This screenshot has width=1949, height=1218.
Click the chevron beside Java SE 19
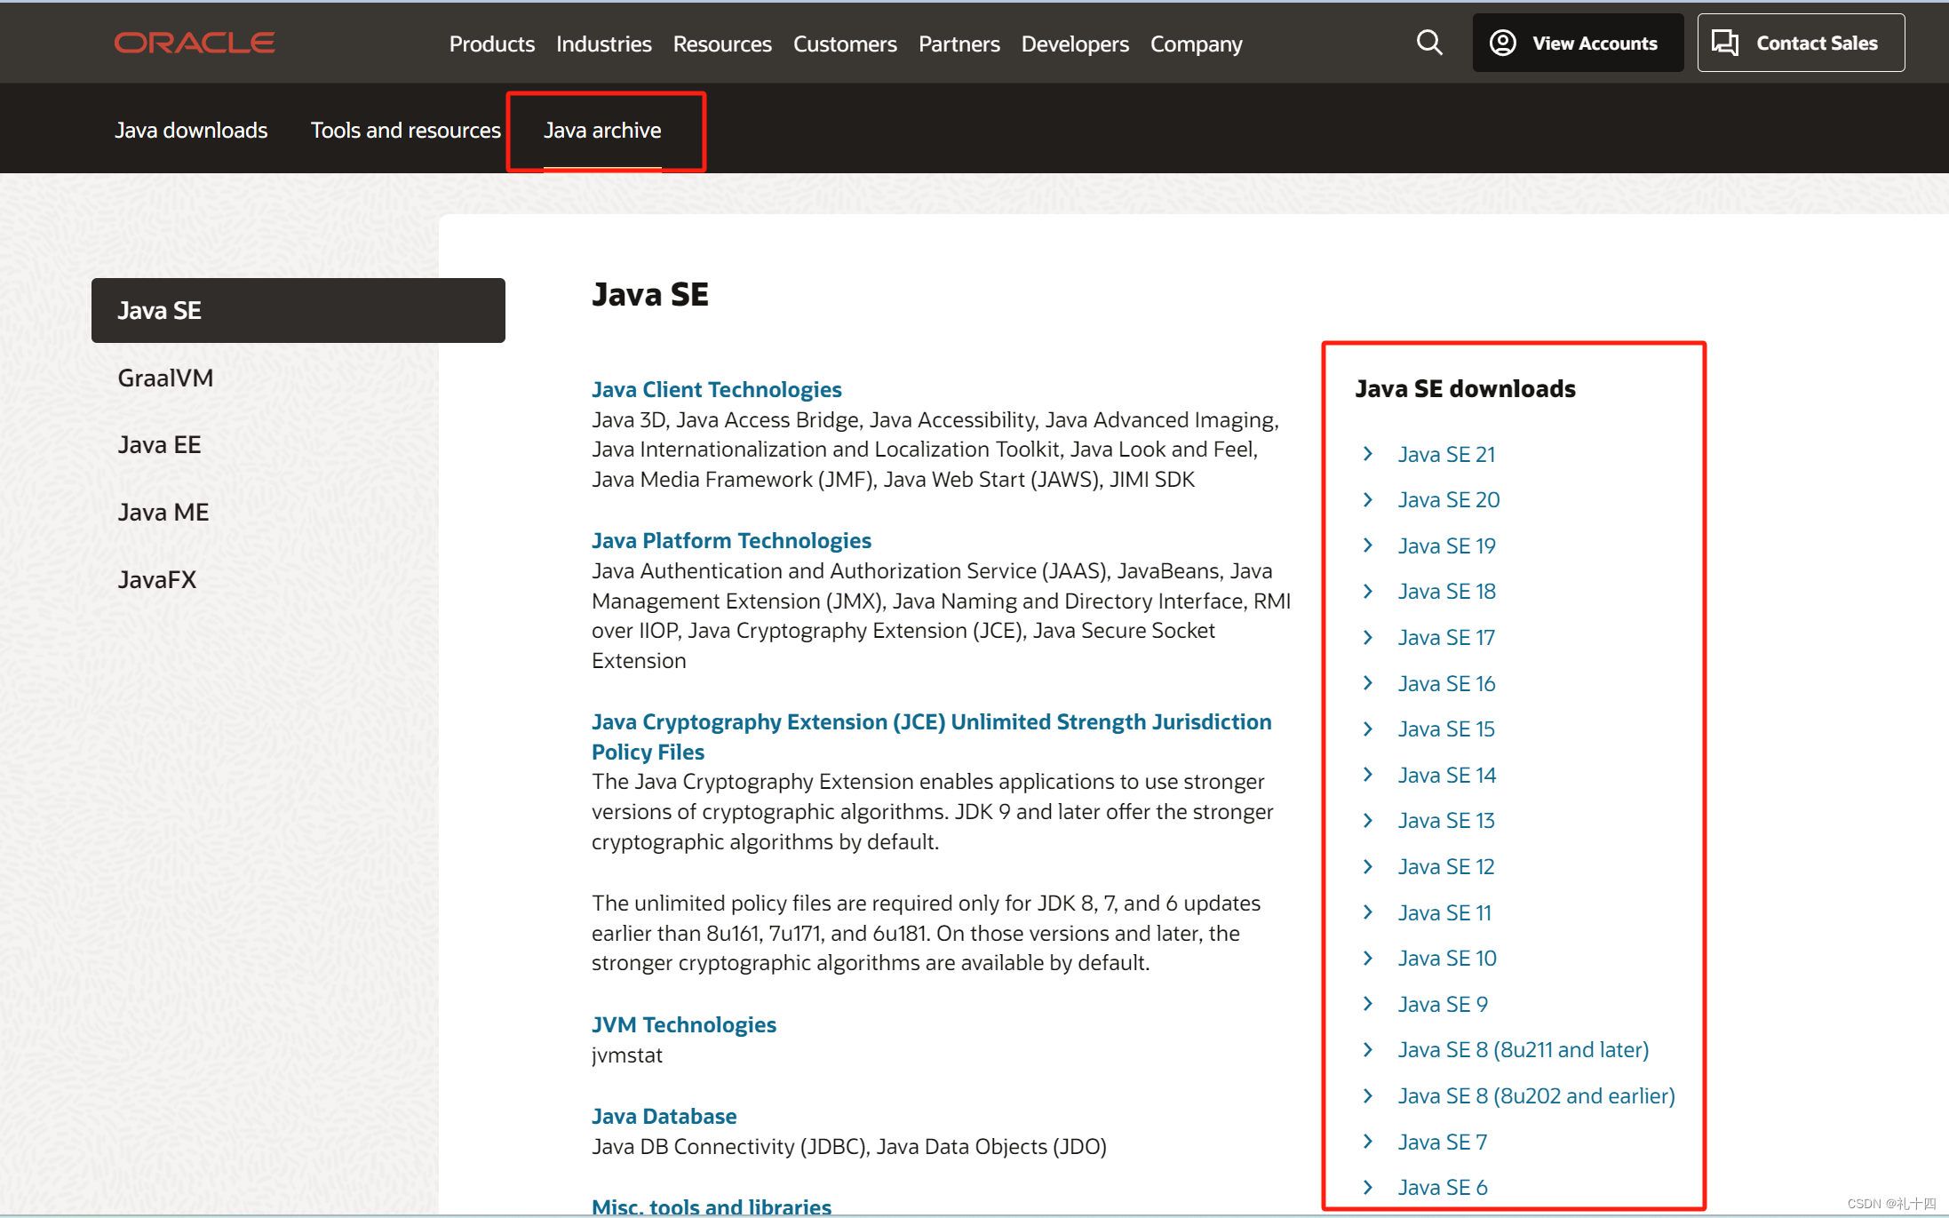(1368, 545)
